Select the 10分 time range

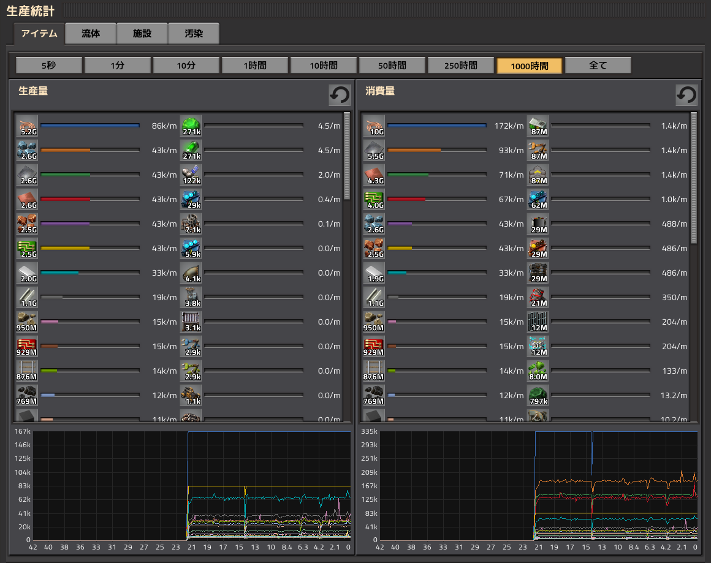click(186, 66)
